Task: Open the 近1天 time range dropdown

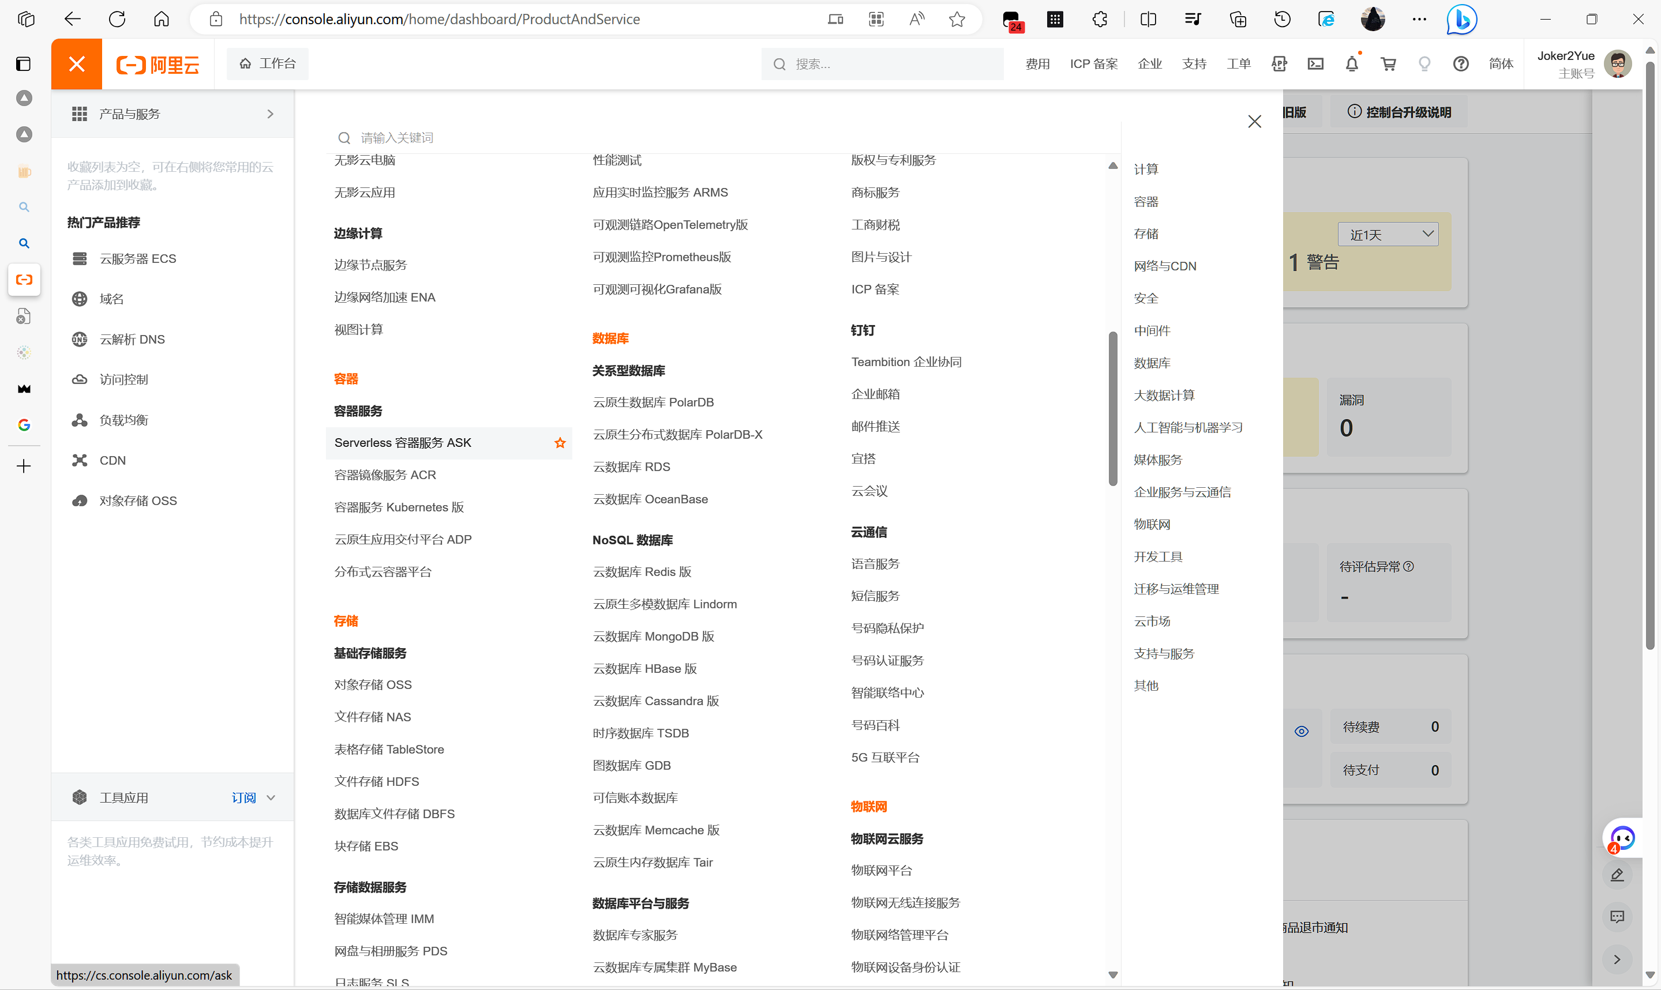Action: 1388,234
